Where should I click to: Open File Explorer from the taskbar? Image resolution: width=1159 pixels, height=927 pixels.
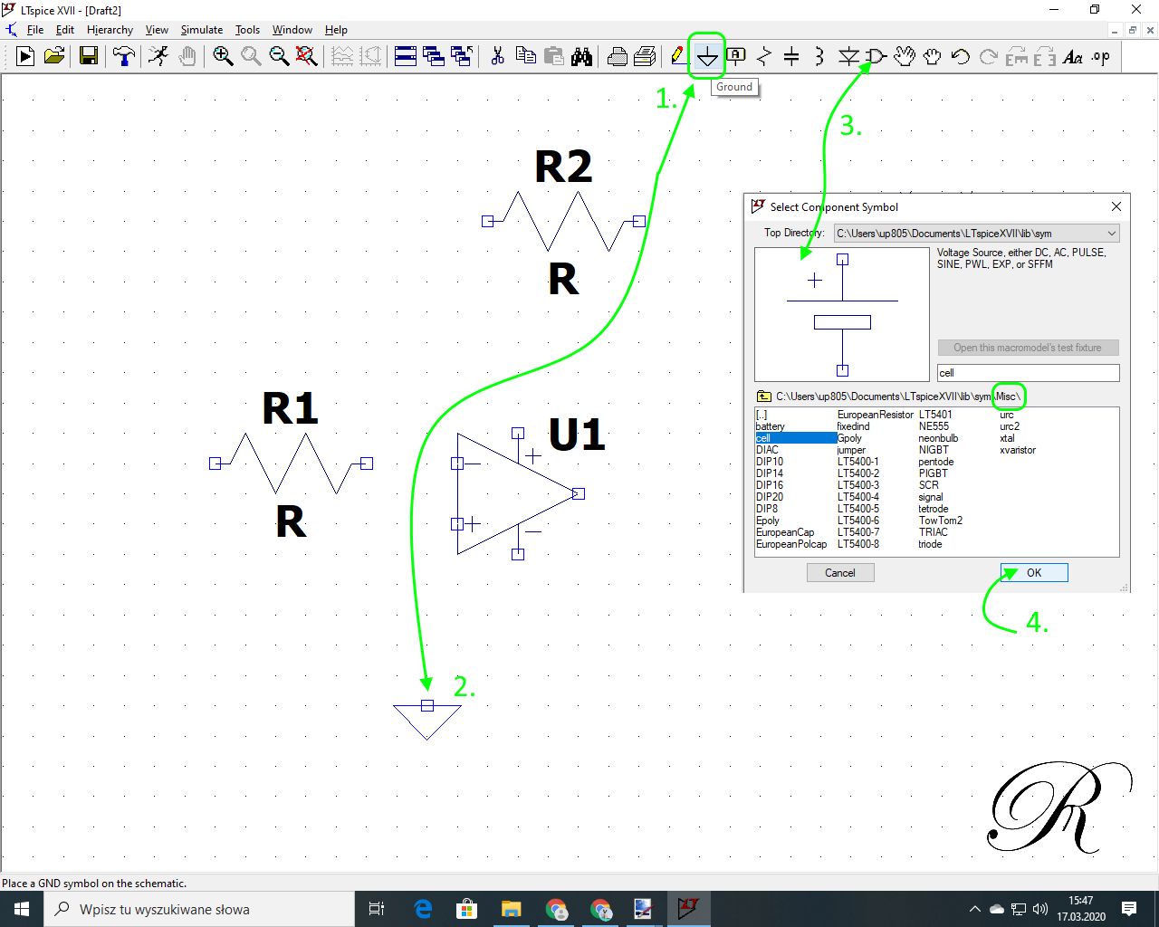(511, 909)
